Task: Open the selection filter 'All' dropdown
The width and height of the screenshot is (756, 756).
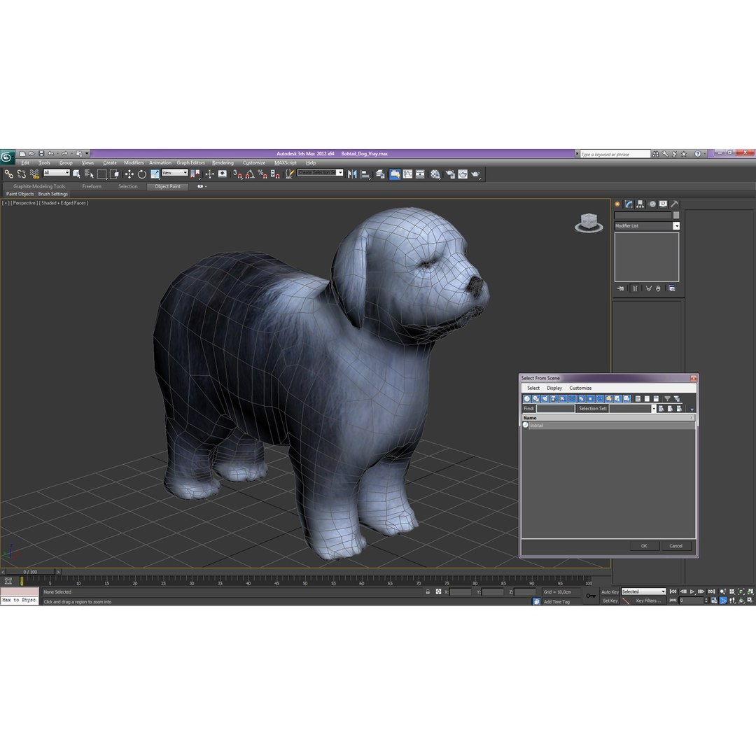Action: [x=57, y=173]
